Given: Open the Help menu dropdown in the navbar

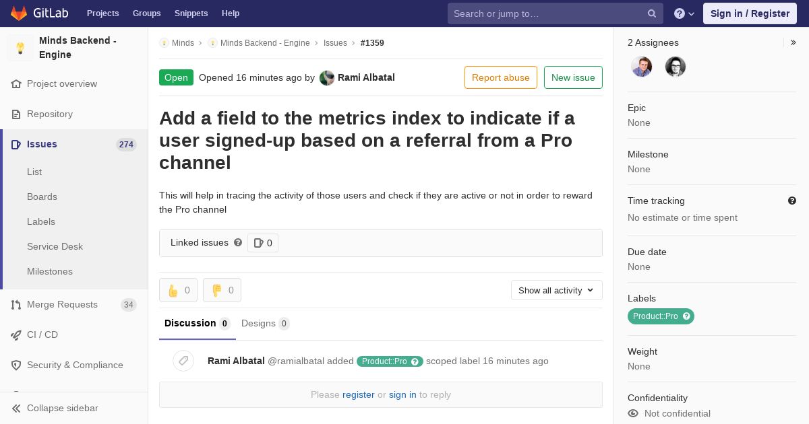Looking at the screenshot, I should click(684, 13).
